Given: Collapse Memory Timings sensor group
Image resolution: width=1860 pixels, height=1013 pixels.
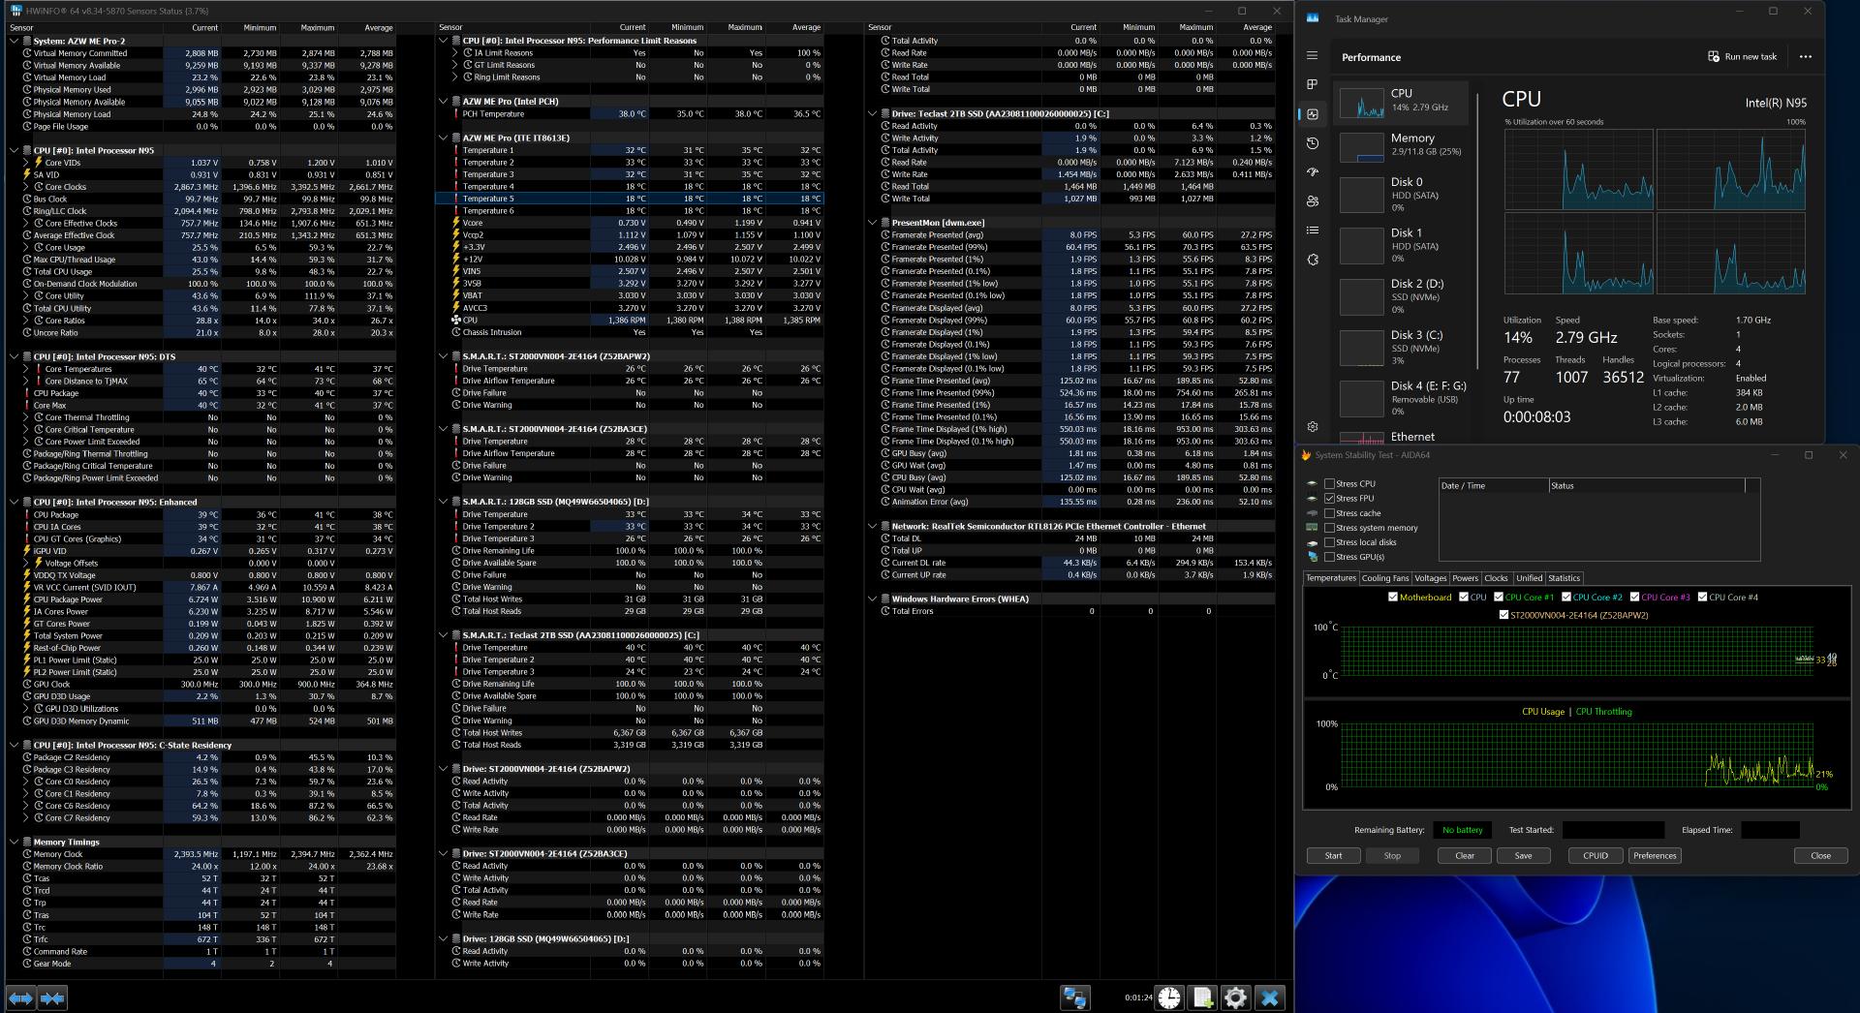Looking at the screenshot, I should (14, 843).
